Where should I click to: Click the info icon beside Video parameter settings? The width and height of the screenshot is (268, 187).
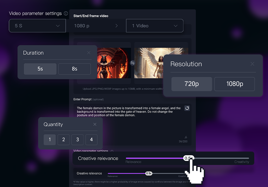(x=66, y=13)
